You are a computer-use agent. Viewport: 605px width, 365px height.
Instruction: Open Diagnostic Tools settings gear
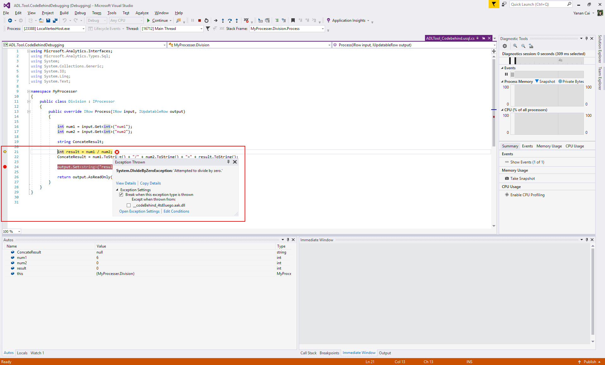tap(505, 46)
